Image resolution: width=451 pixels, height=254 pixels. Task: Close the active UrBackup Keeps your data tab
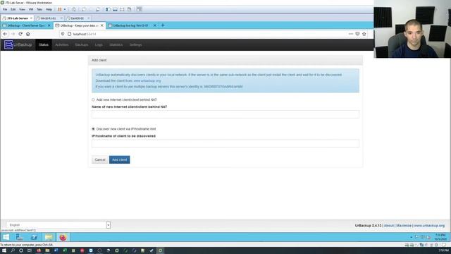101,25
